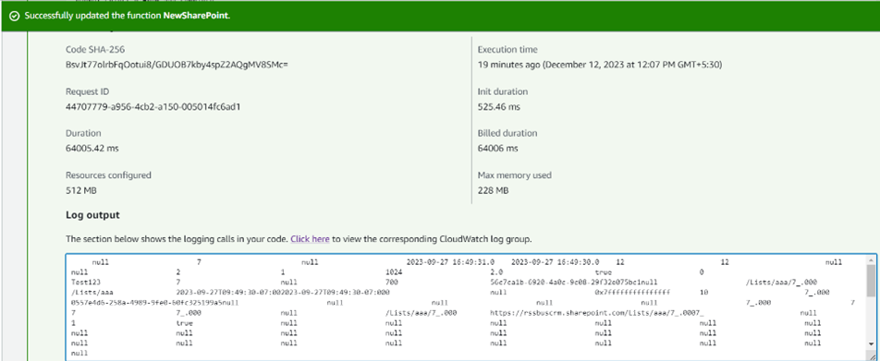
Task: Click the Request ID value text
Action: coord(153,106)
